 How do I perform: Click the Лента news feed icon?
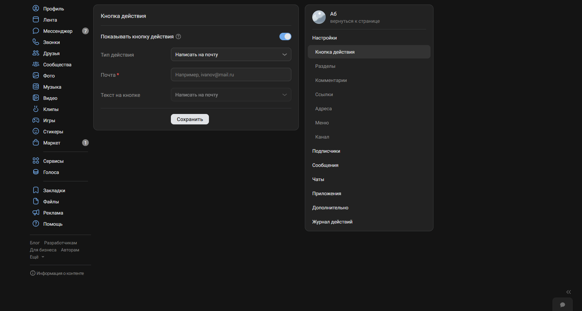click(x=36, y=19)
